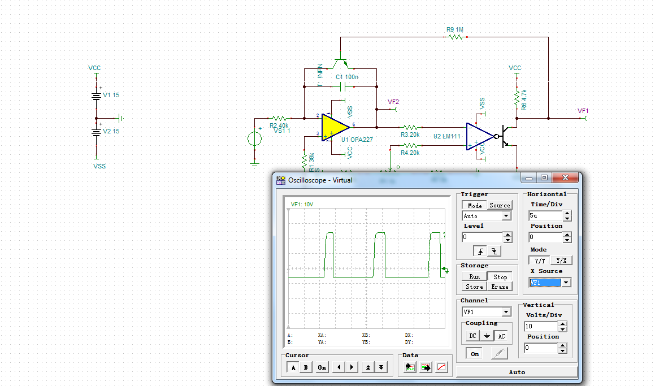The image size is (655, 386).
Task: Select falling edge trigger icon
Action: click(x=494, y=251)
